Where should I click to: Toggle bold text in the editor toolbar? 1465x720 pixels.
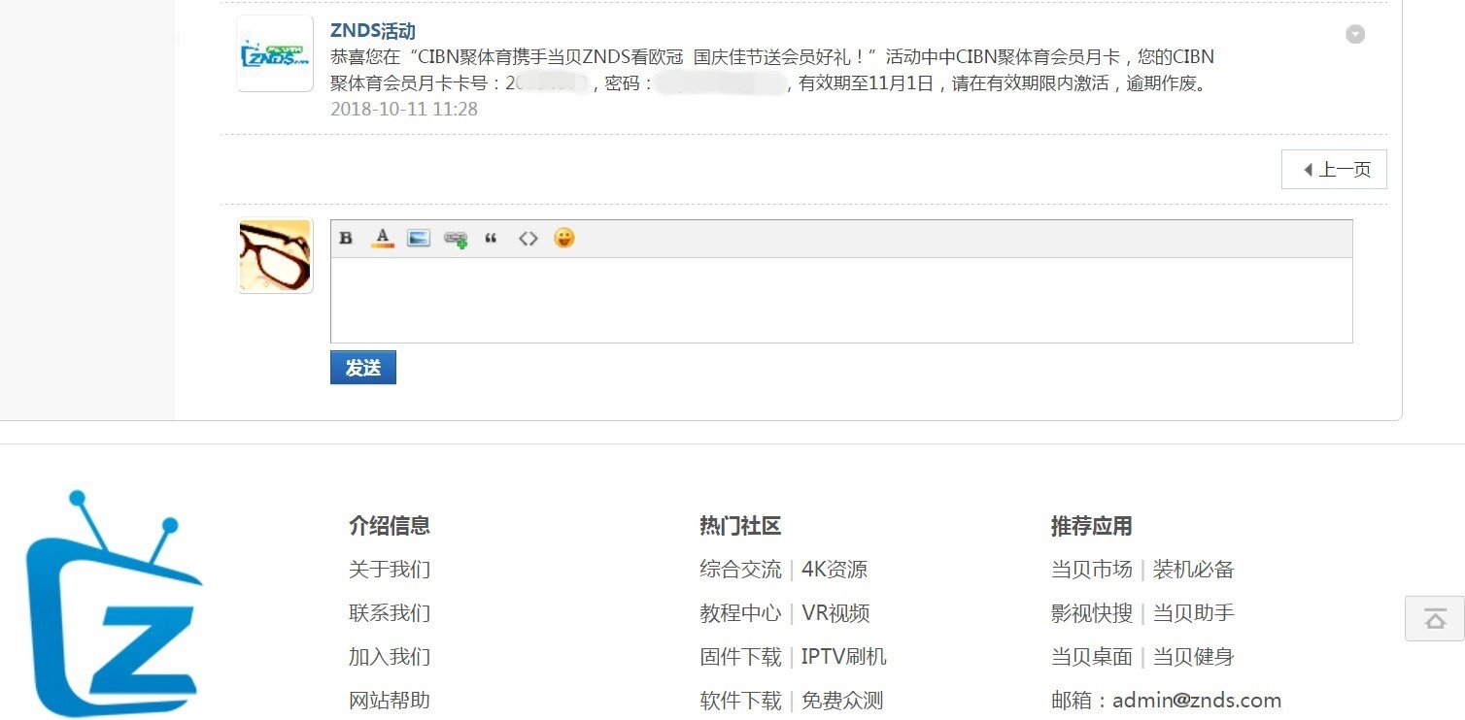tap(346, 239)
